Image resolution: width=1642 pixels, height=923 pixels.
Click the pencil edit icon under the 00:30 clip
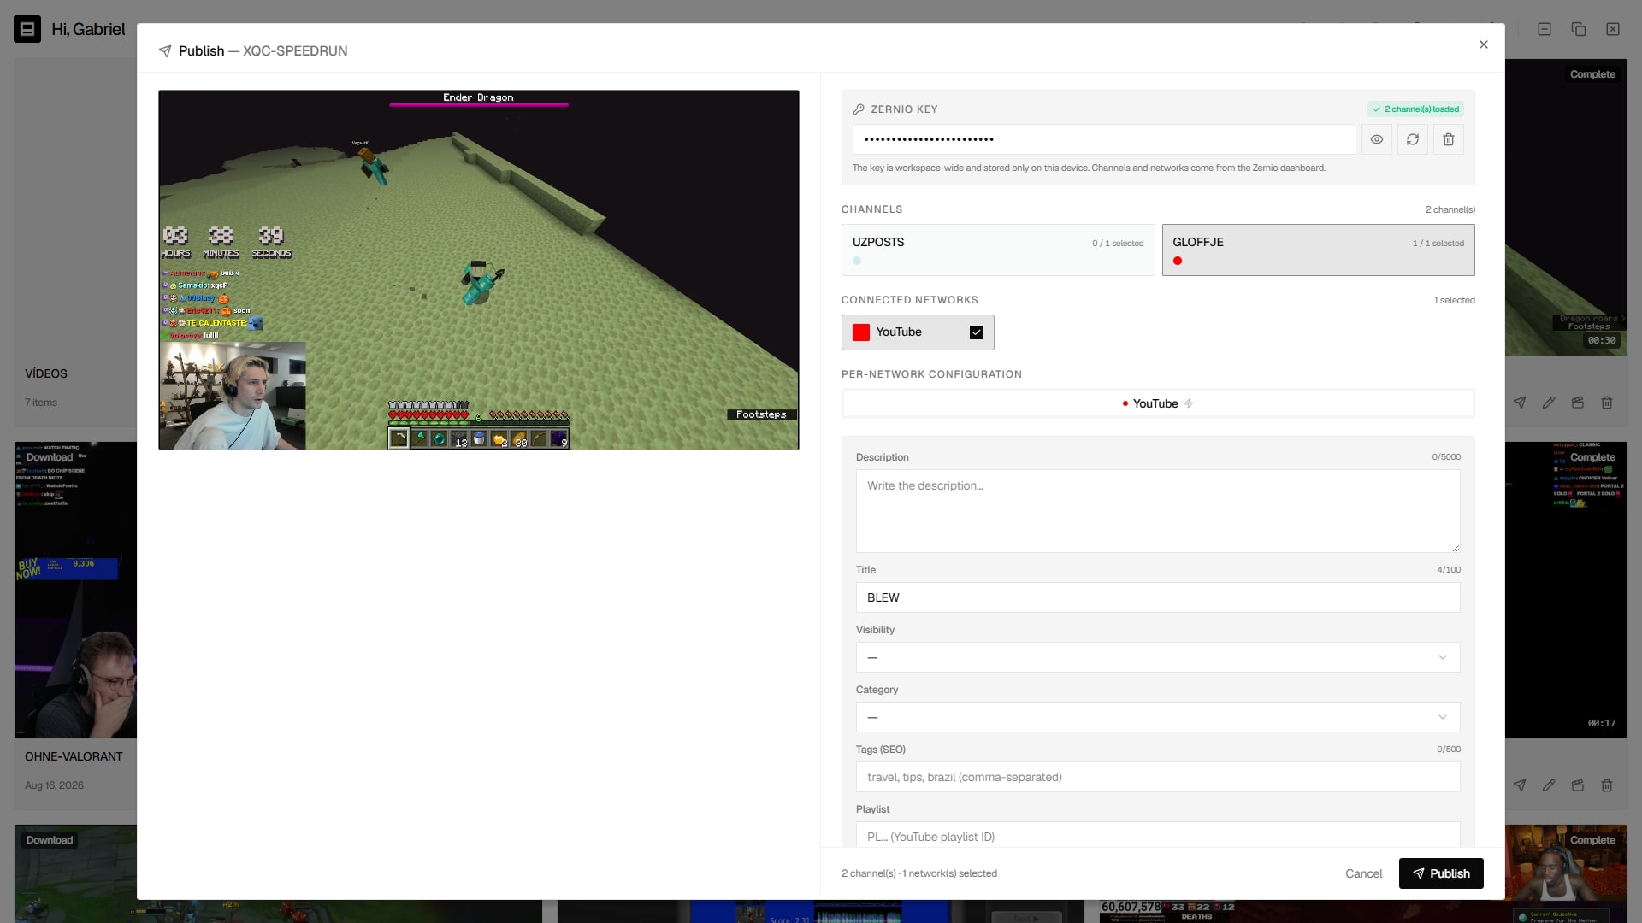[1549, 403]
